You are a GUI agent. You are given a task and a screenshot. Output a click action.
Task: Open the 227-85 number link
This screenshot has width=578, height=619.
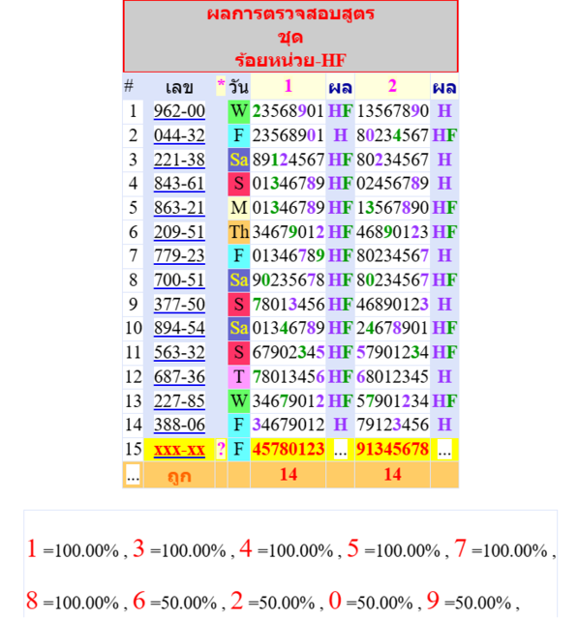[179, 400]
